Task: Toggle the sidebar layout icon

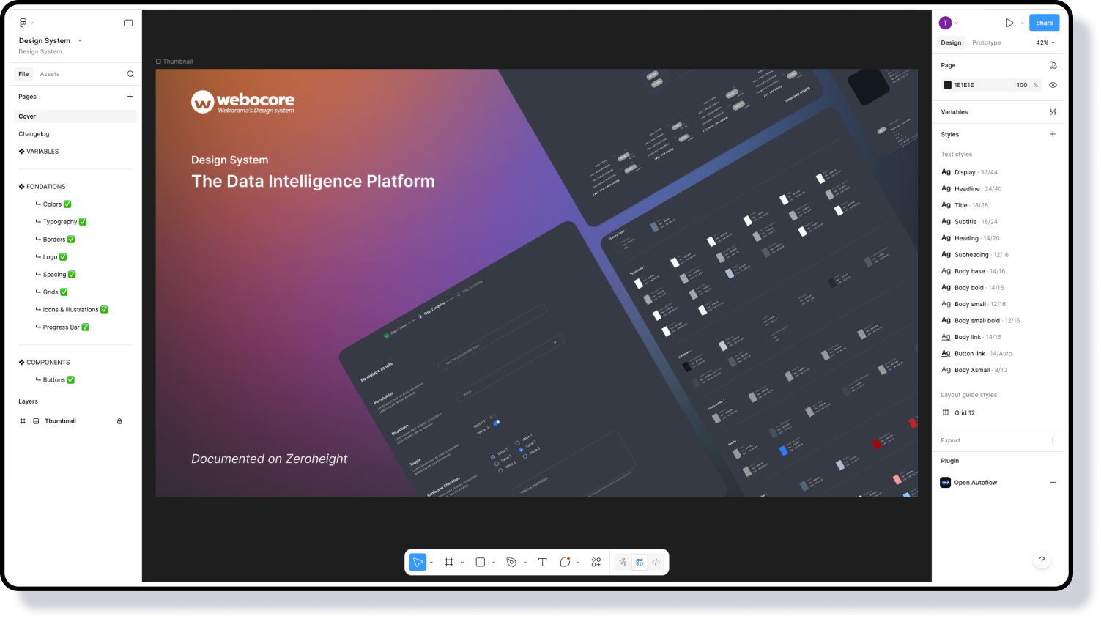Action: 128,23
